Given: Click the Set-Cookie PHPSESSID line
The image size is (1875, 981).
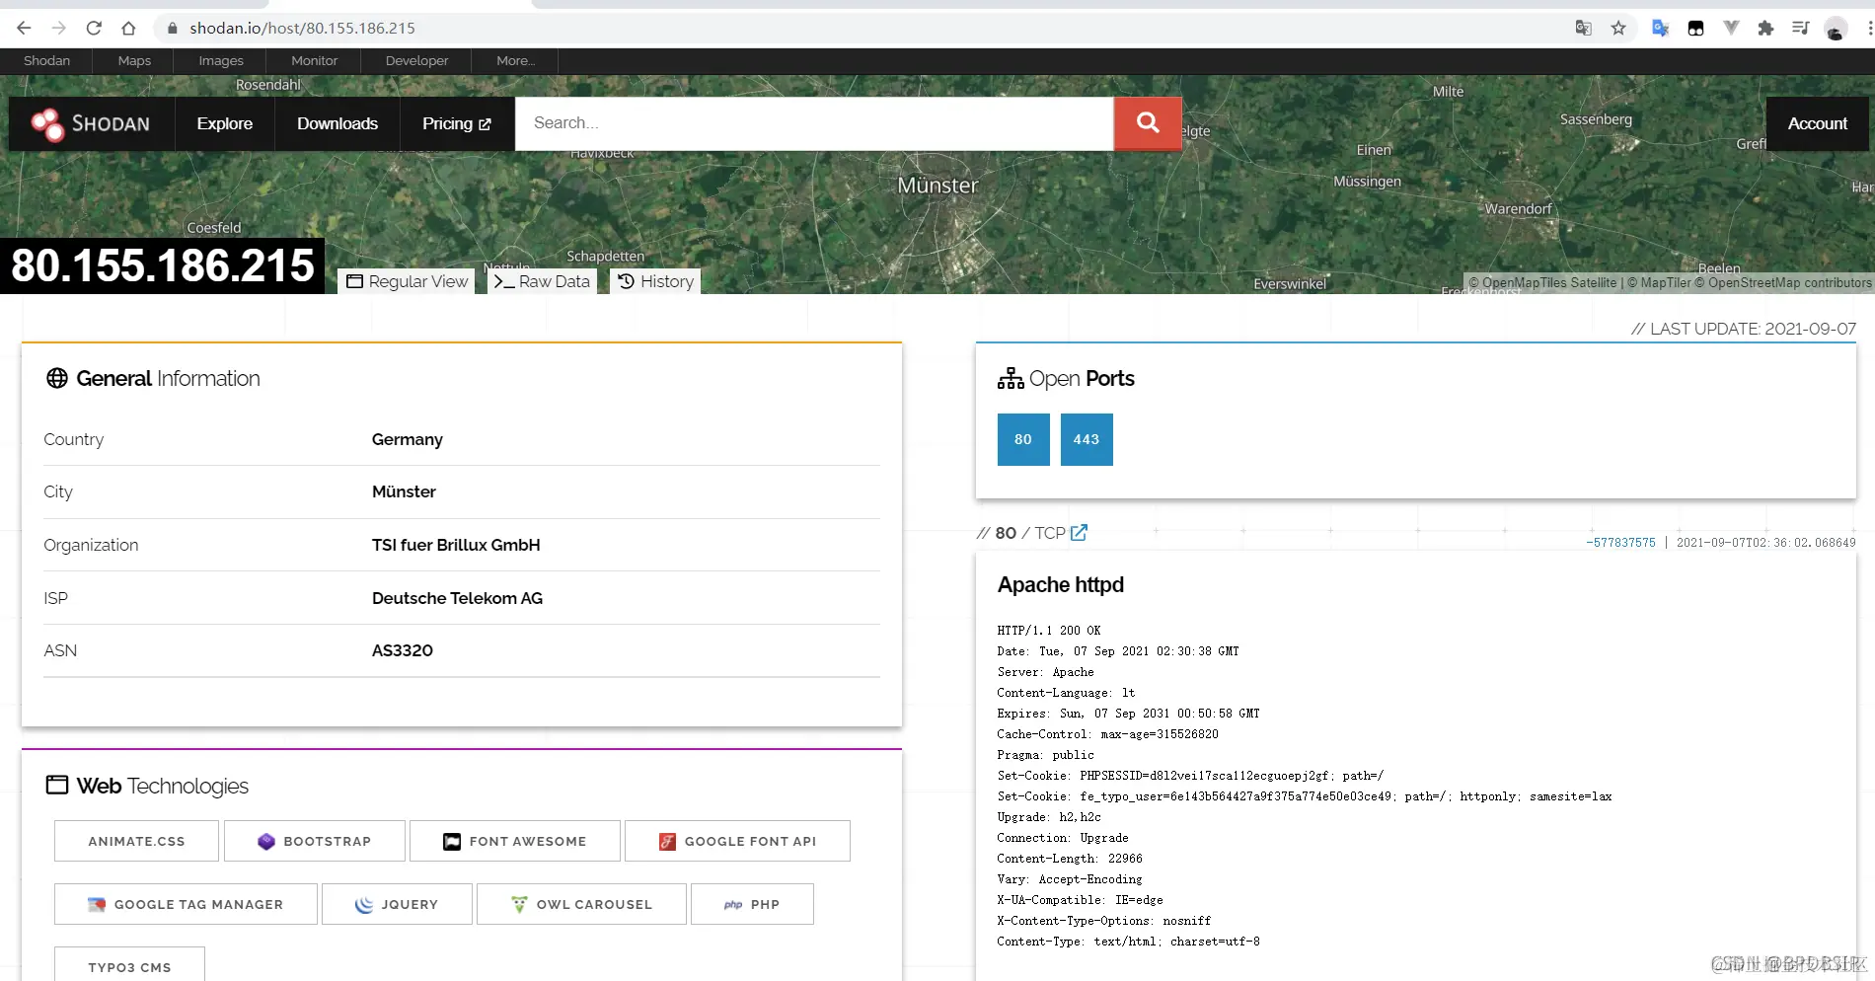Looking at the screenshot, I should (1190, 776).
